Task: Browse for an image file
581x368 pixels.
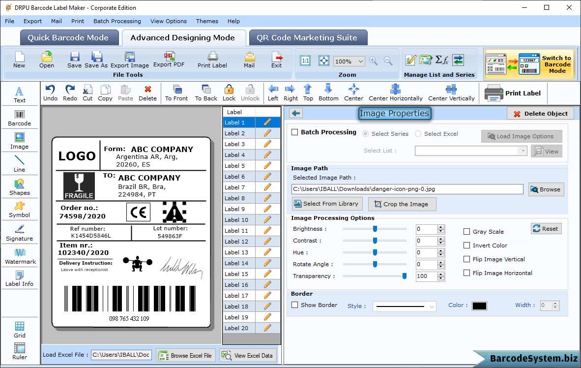Action: tap(546, 189)
